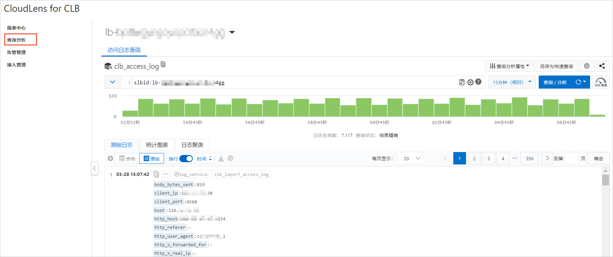Open the log display settings gear
Screen dimensions: 613x257
(x=230, y=158)
